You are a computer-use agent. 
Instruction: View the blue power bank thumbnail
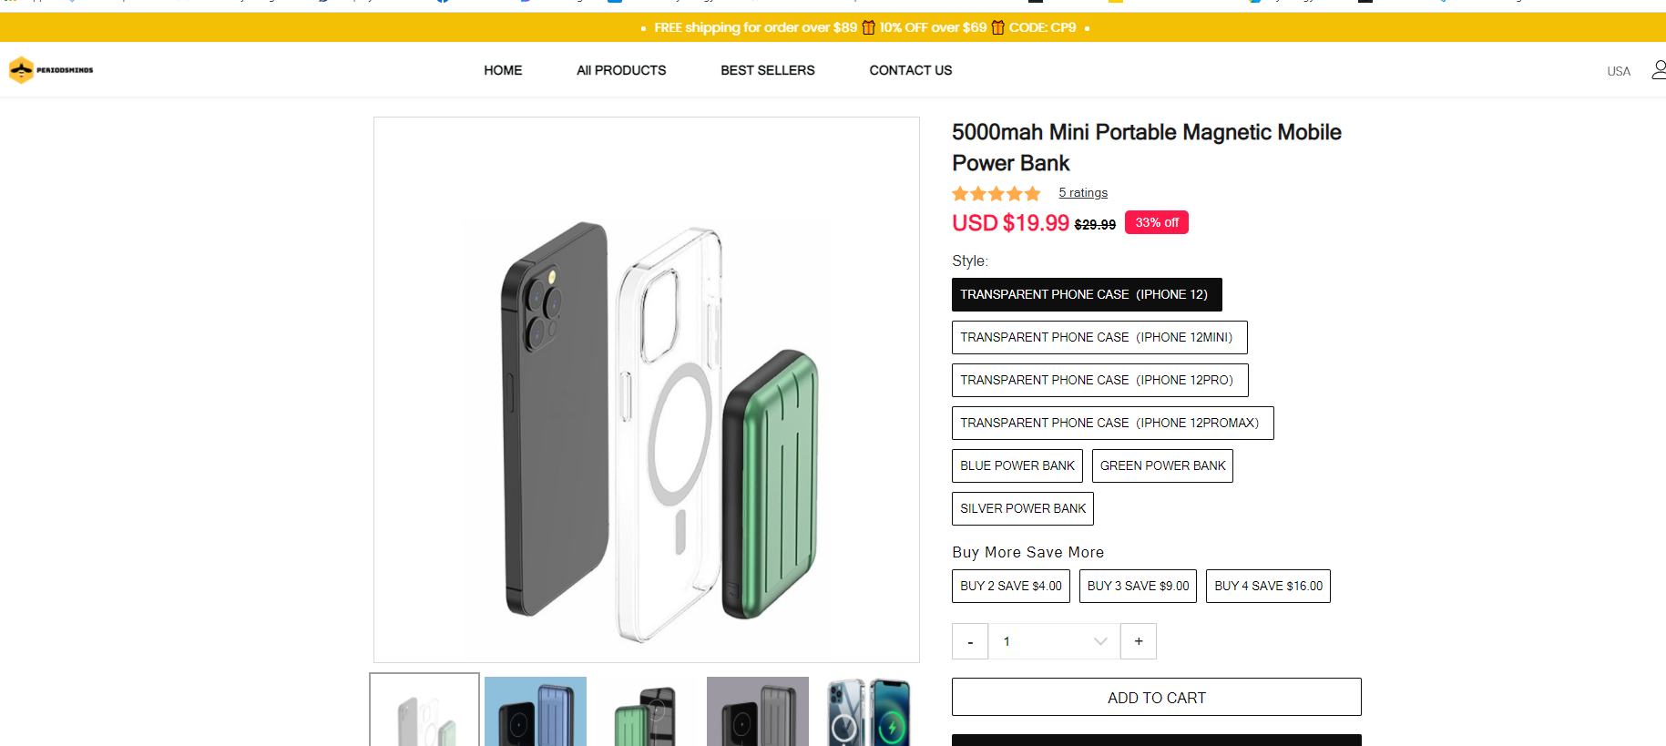click(536, 711)
